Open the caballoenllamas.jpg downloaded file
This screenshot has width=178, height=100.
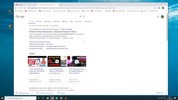(x=23, y=93)
